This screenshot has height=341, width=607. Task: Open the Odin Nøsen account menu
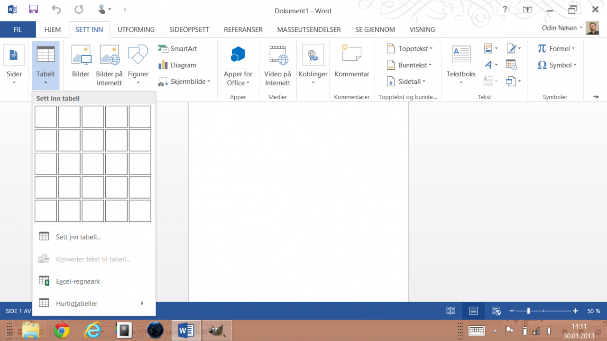(x=562, y=28)
